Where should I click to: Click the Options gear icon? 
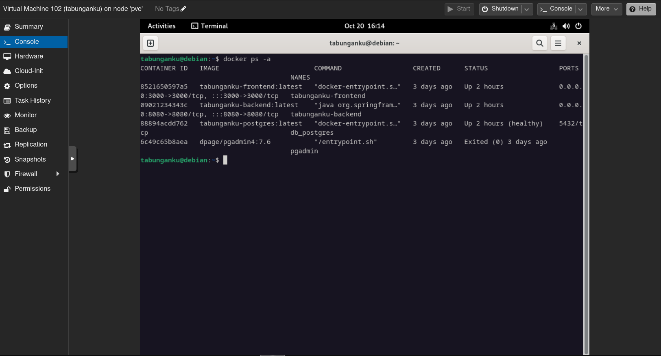point(7,86)
